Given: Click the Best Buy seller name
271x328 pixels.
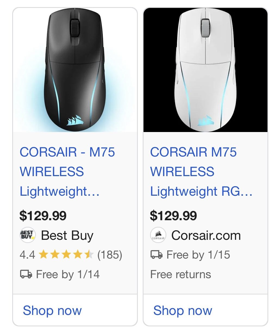Looking at the screenshot, I should (x=67, y=235).
